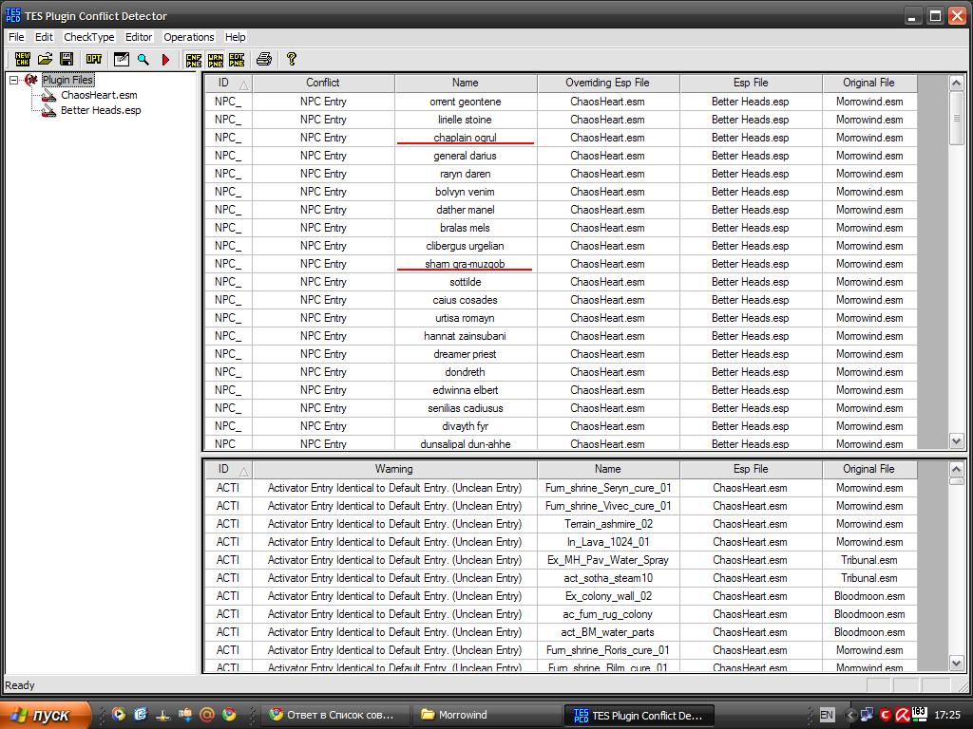Click scroll-down arrow of warning table scrollbar

[x=956, y=663]
